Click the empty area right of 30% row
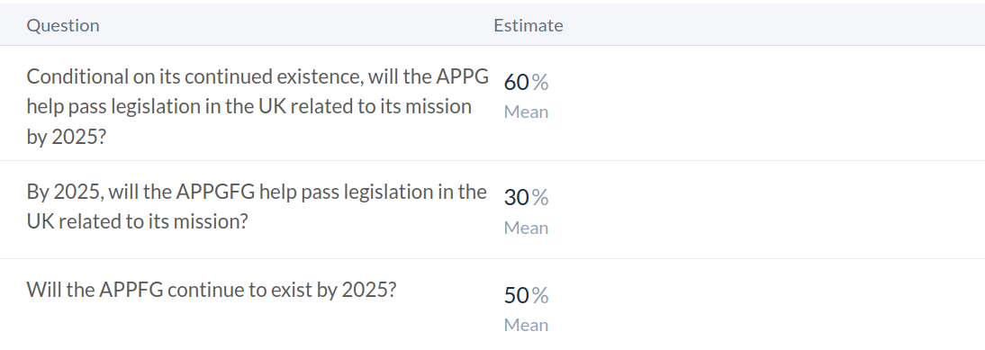985x350 pixels. (766, 210)
